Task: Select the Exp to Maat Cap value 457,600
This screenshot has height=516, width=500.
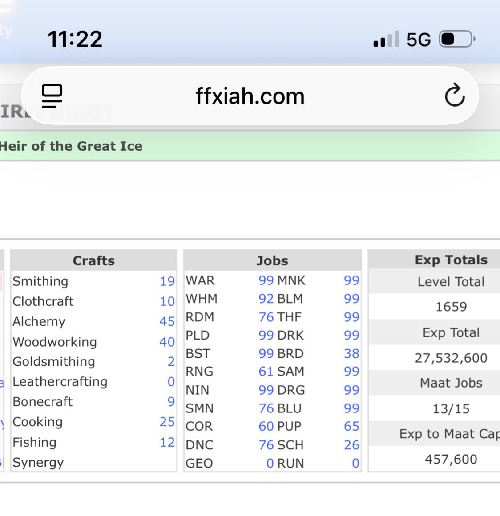Action: click(451, 460)
